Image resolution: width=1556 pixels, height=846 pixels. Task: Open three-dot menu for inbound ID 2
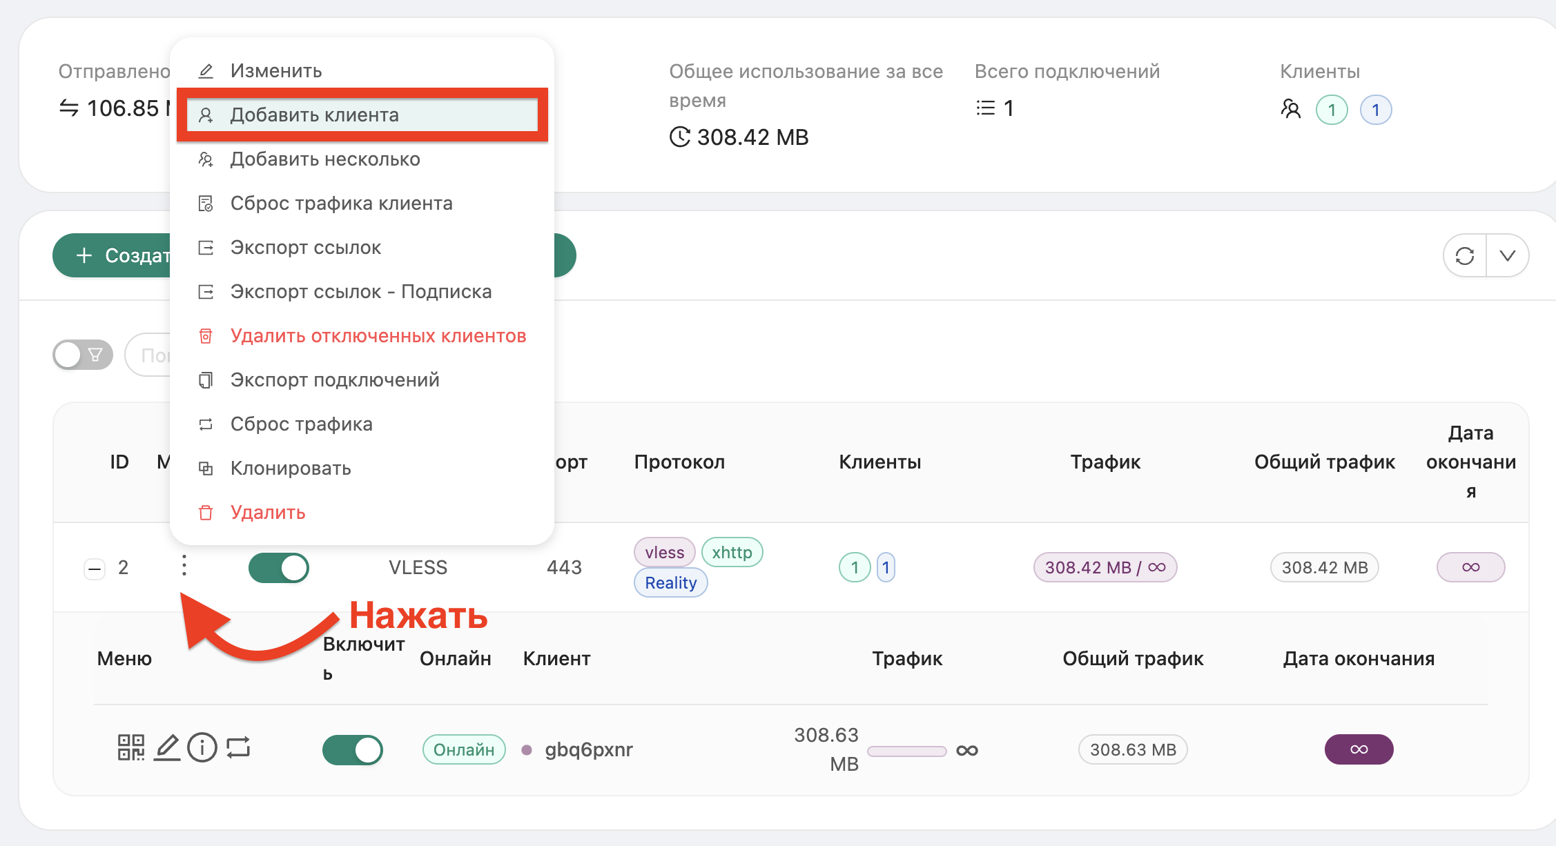point(184,567)
